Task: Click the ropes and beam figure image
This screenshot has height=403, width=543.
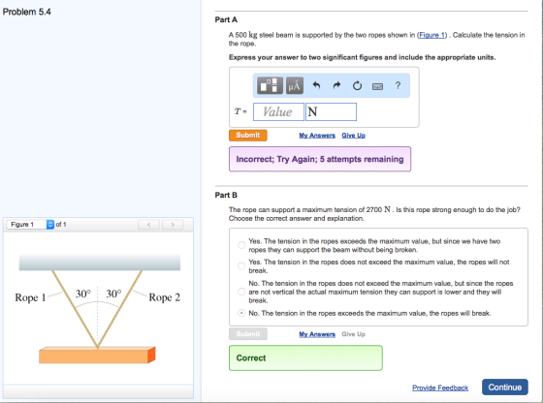Action: (x=98, y=308)
